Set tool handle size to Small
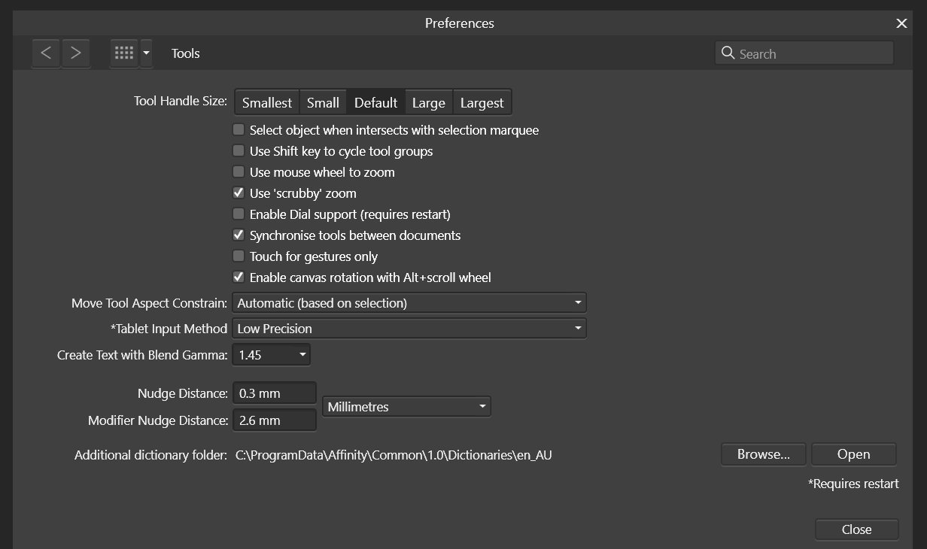927x549 pixels. click(323, 103)
